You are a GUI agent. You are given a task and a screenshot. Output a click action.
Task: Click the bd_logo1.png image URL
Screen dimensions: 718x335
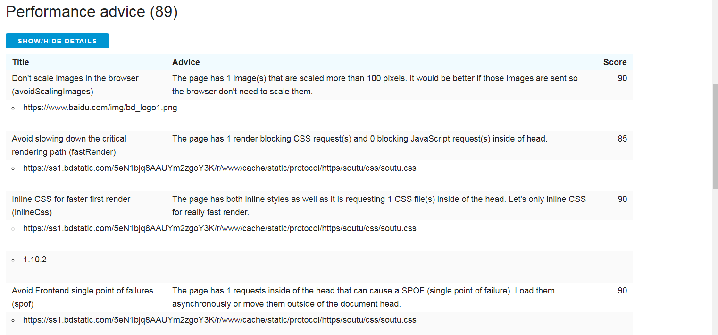click(100, 108)
